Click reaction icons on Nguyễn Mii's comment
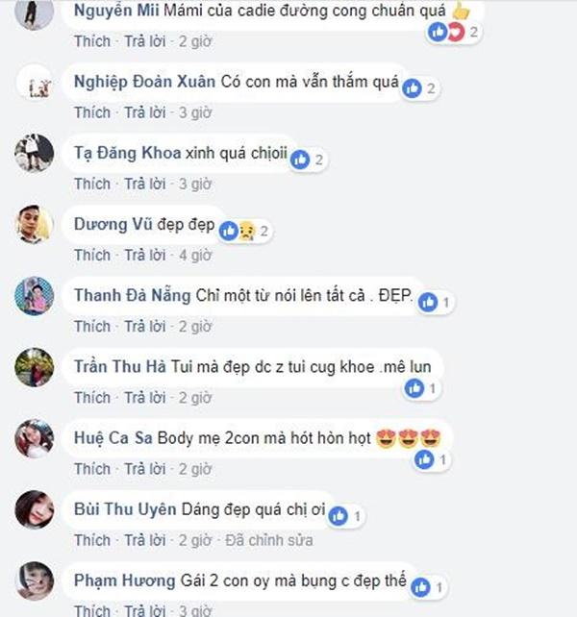 (x=447, y=33)
